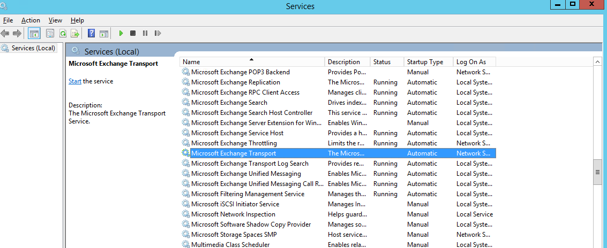
Task: Sort by the Log On As column header
Action: click(x=475, y=62)
